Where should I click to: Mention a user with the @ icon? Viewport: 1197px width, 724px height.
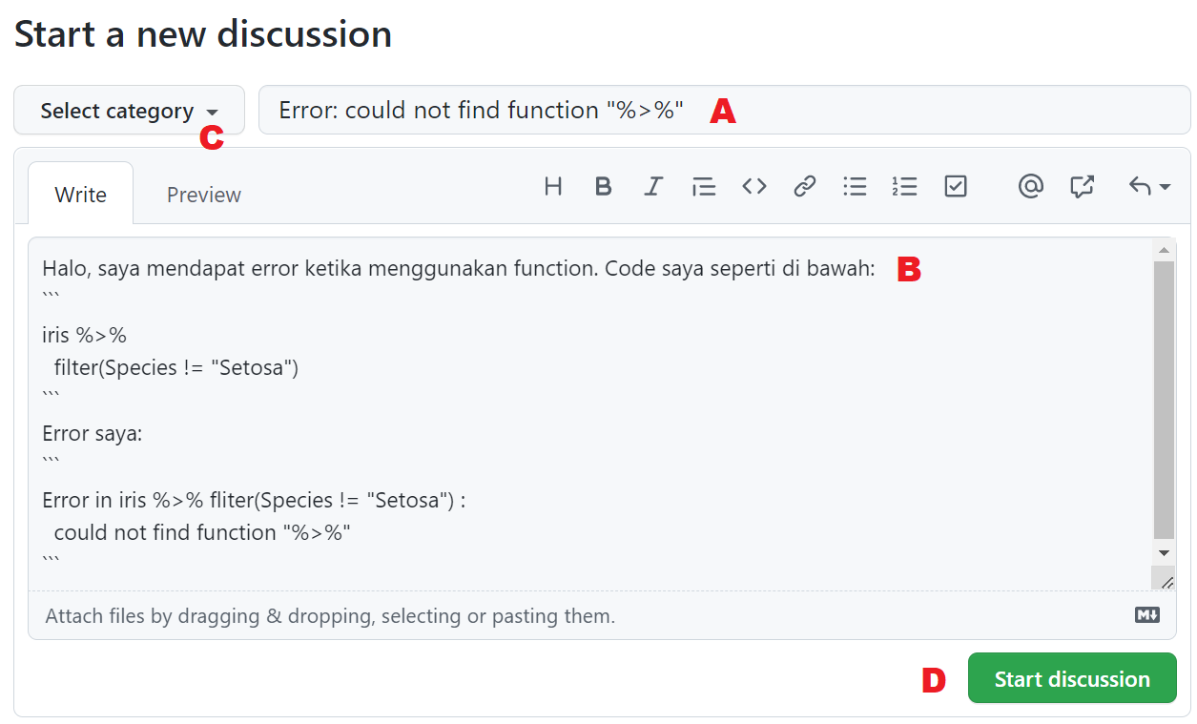tap(1031, 186)
